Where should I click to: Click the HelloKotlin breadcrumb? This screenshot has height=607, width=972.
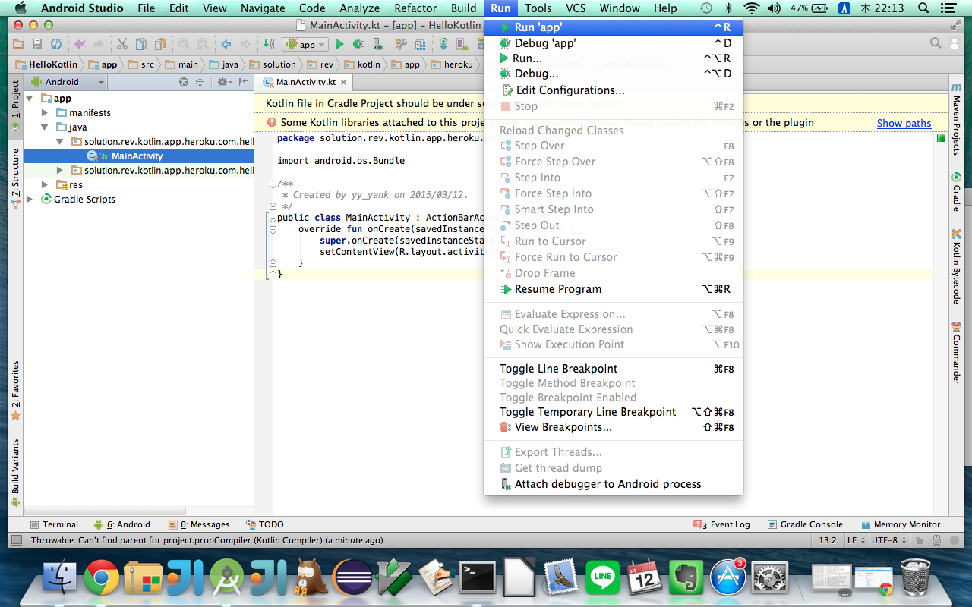pos(47,64)
